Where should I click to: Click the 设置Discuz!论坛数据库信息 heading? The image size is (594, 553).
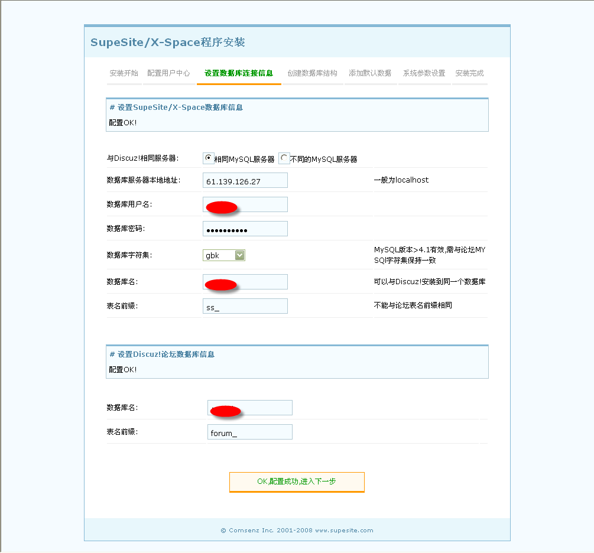(162, 354)
